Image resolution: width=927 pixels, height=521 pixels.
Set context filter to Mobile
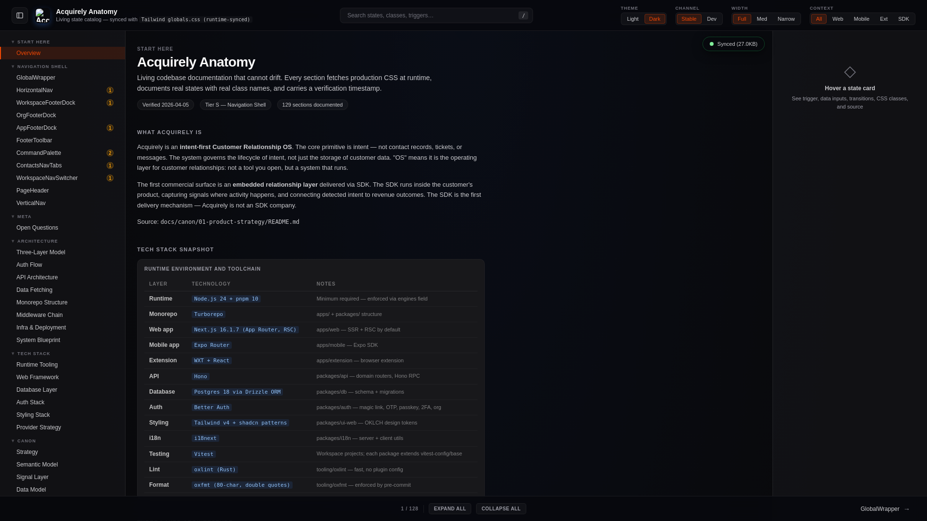pyautogui.click(x=861, y=19)
